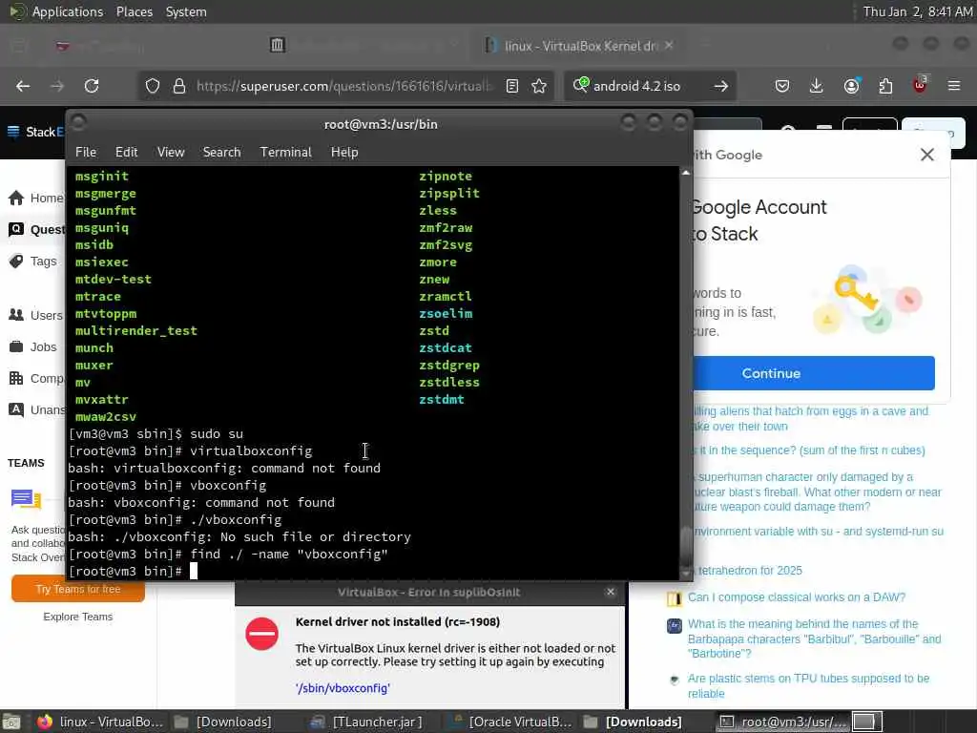Click the search go arrow
This screenshot has height=733, width=977.
721,86
